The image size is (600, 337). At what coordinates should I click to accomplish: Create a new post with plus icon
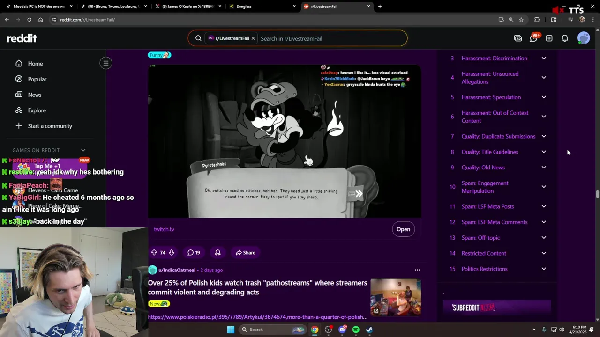pos(549,38)
